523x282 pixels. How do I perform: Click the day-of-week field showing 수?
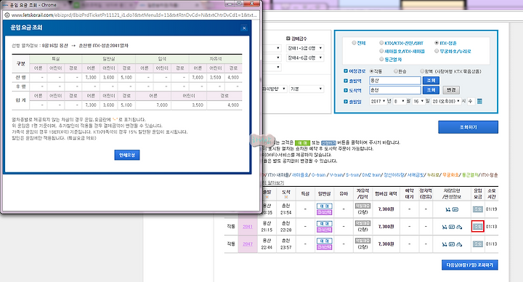tap(471, 101)
